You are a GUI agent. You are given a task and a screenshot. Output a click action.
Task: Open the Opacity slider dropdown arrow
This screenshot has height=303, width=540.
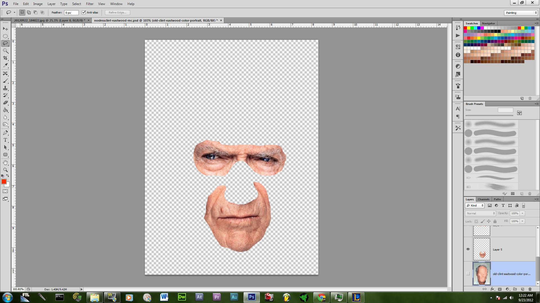523,214
